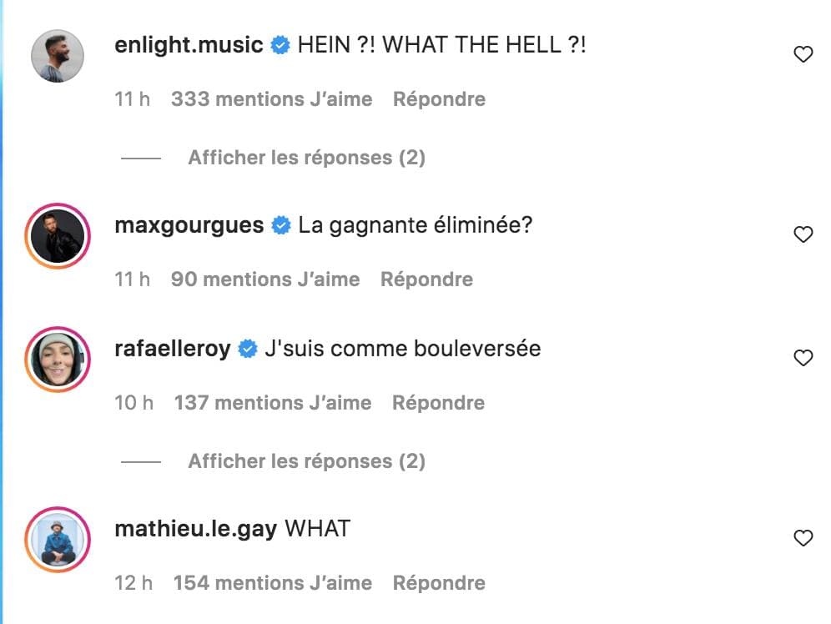View the 333 mentions J'aime list

click(x=271, y=99)
